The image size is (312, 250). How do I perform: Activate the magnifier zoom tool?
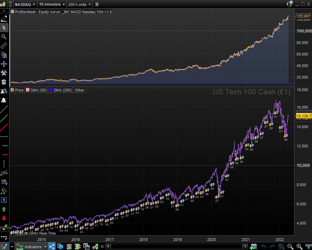[4, 37]
